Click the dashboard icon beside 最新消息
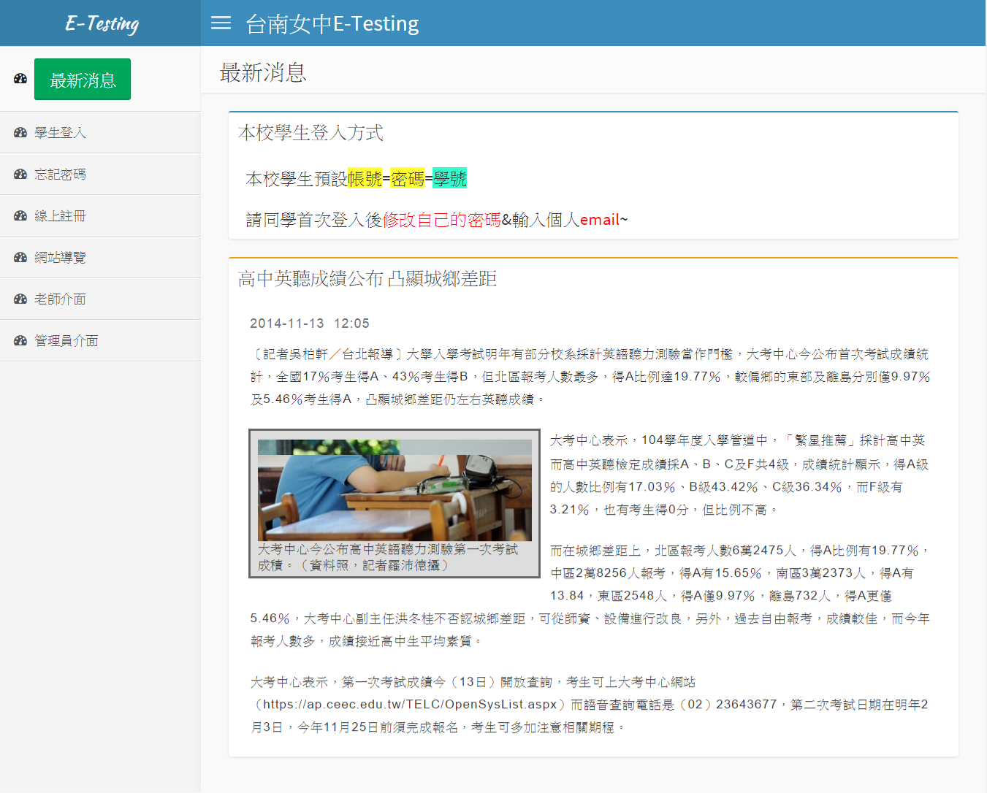The image size is (987, 793). [20, 79]
